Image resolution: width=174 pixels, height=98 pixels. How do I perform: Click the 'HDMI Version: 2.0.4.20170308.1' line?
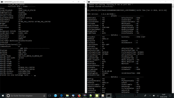coord(101,14)
